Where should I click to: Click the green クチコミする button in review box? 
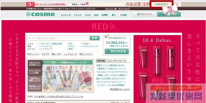[117, 52]
